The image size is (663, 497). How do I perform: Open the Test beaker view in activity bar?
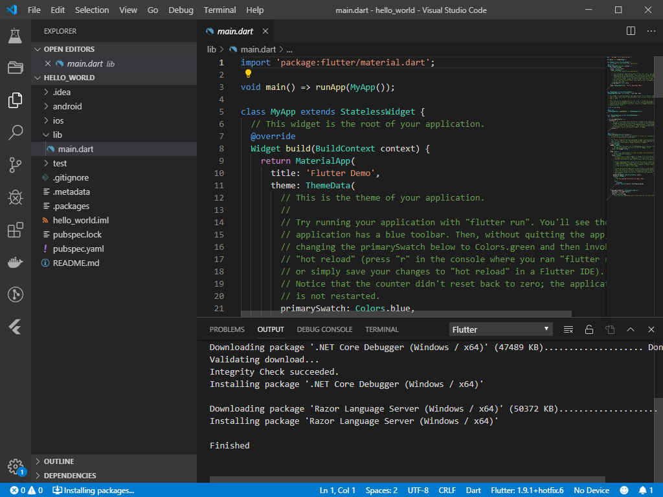[x=16, y=36]
